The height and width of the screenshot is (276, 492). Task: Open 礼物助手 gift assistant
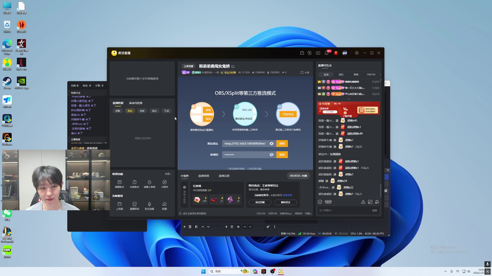(x=134, y=184)
